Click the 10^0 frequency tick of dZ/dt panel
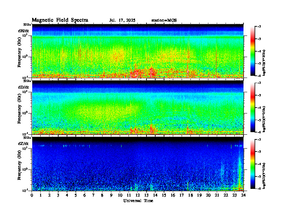The width and height of the screenshot is (290, 224). pyautogui.click(x=25, y=169)
